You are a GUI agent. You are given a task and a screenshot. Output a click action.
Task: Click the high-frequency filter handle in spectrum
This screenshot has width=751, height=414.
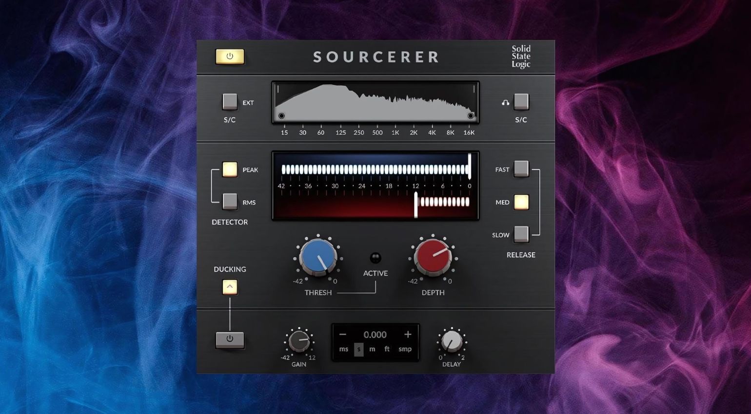pos(471,116)
